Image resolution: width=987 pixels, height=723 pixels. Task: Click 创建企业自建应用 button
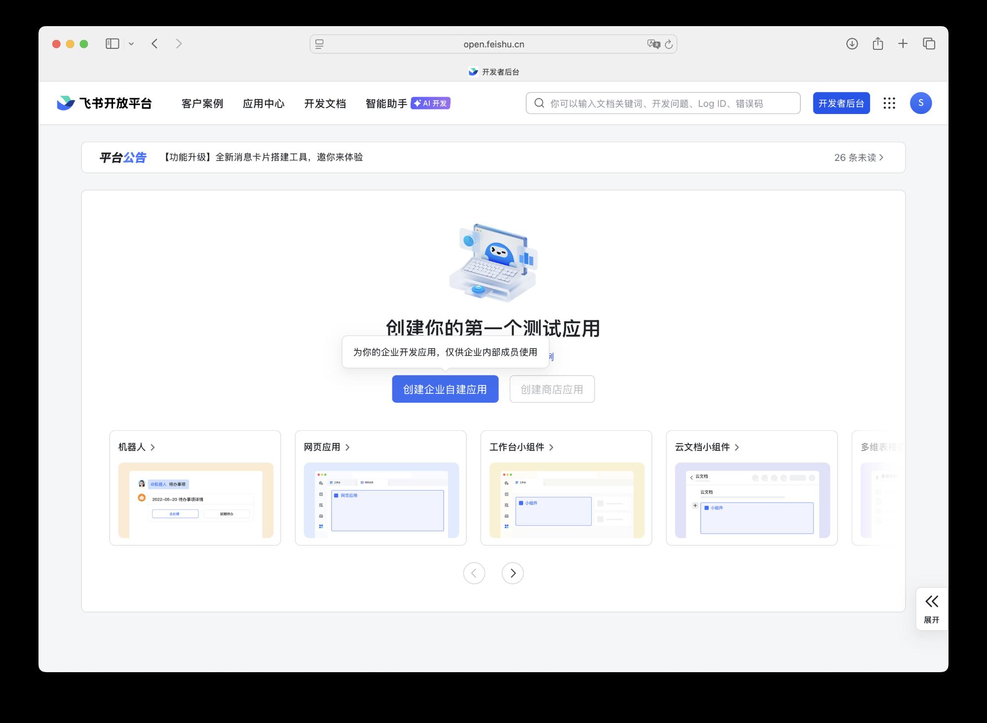(x=445, y=389)
